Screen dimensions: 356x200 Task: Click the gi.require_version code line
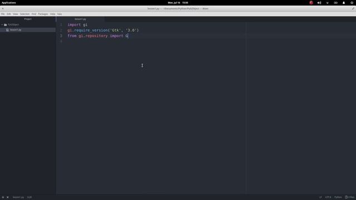pos(103,30)
